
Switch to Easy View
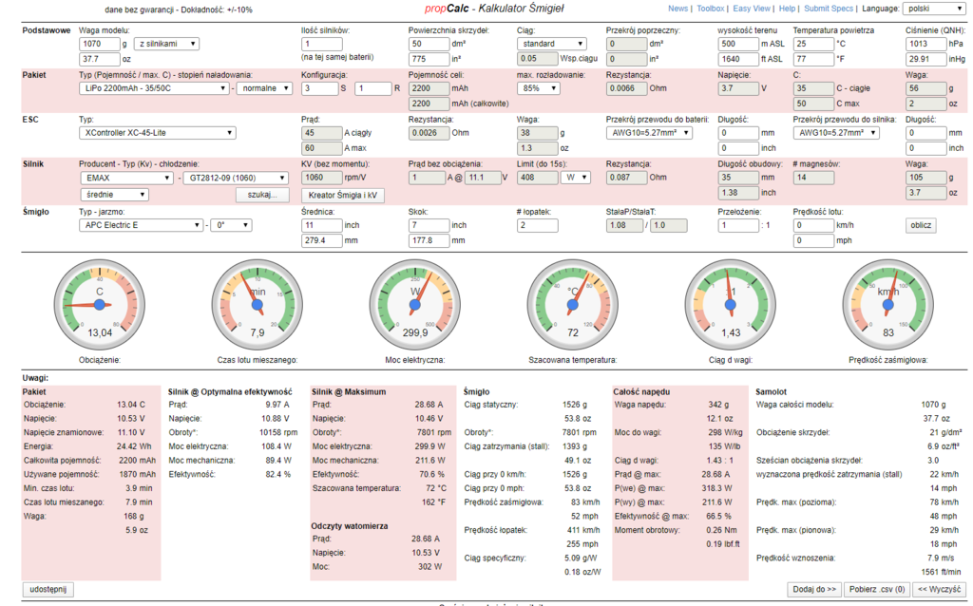752,8
